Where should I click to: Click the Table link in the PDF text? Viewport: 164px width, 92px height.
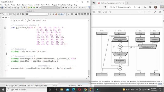(160, 84)
